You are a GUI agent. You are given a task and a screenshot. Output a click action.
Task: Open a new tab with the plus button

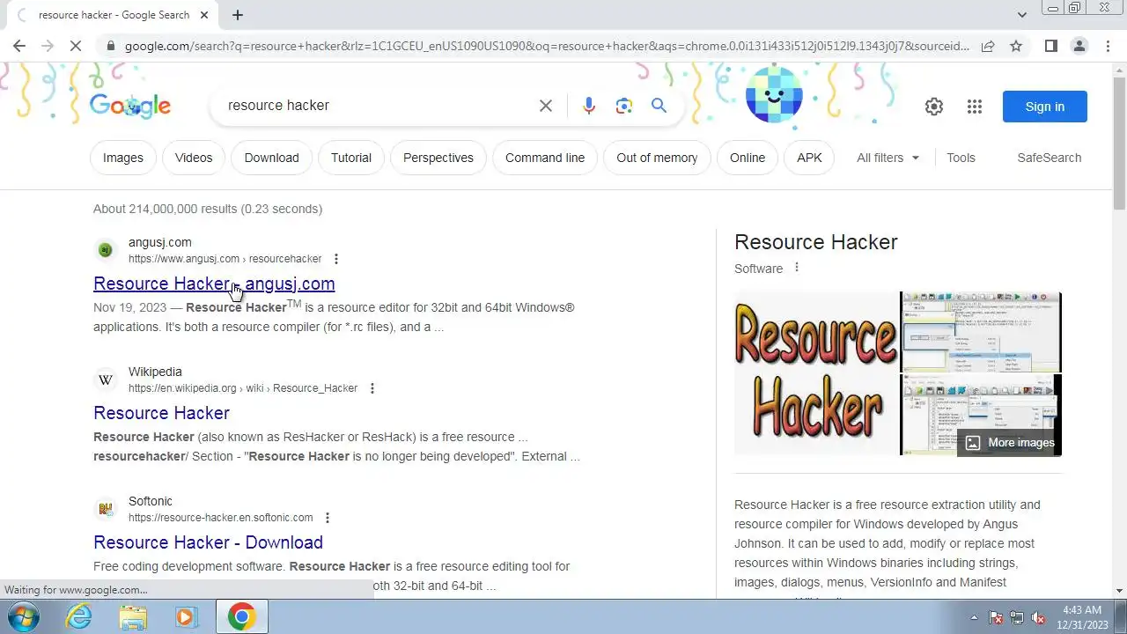[x=238, y=15]
